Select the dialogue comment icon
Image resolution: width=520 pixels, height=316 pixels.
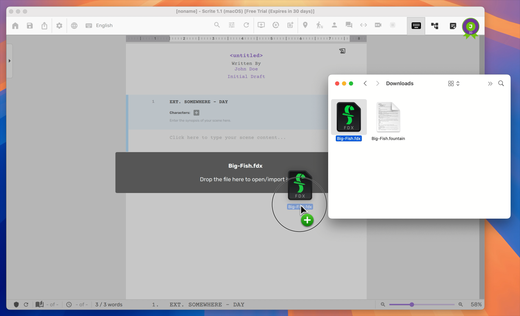(349, 25)
